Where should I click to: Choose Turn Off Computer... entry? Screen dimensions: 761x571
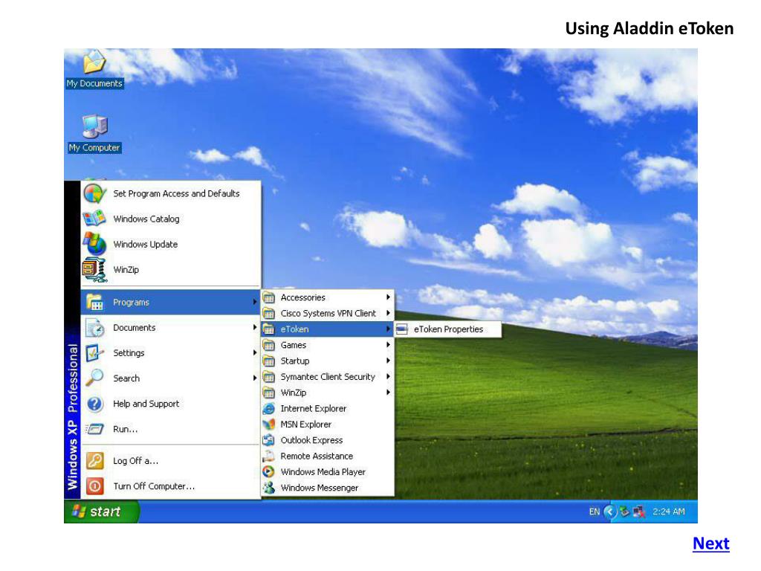click(x=170, y=486)
